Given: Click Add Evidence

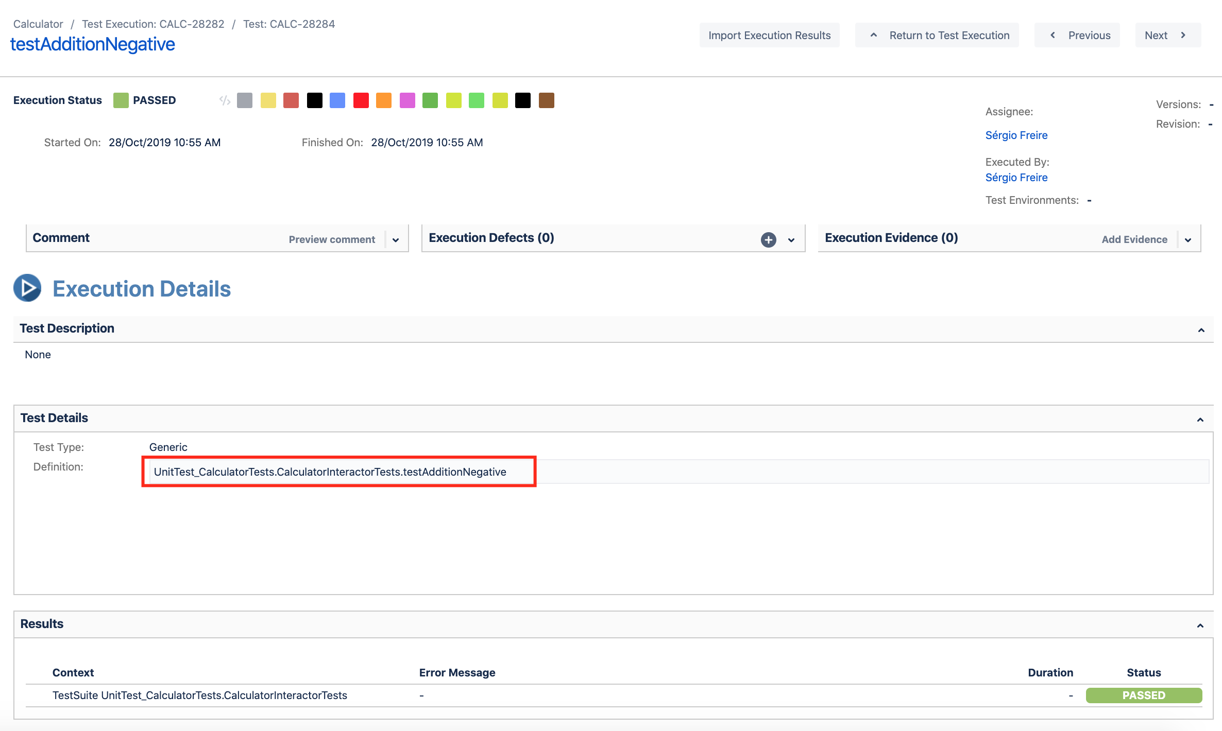Looking at the screenshot, I should 1134,239.
